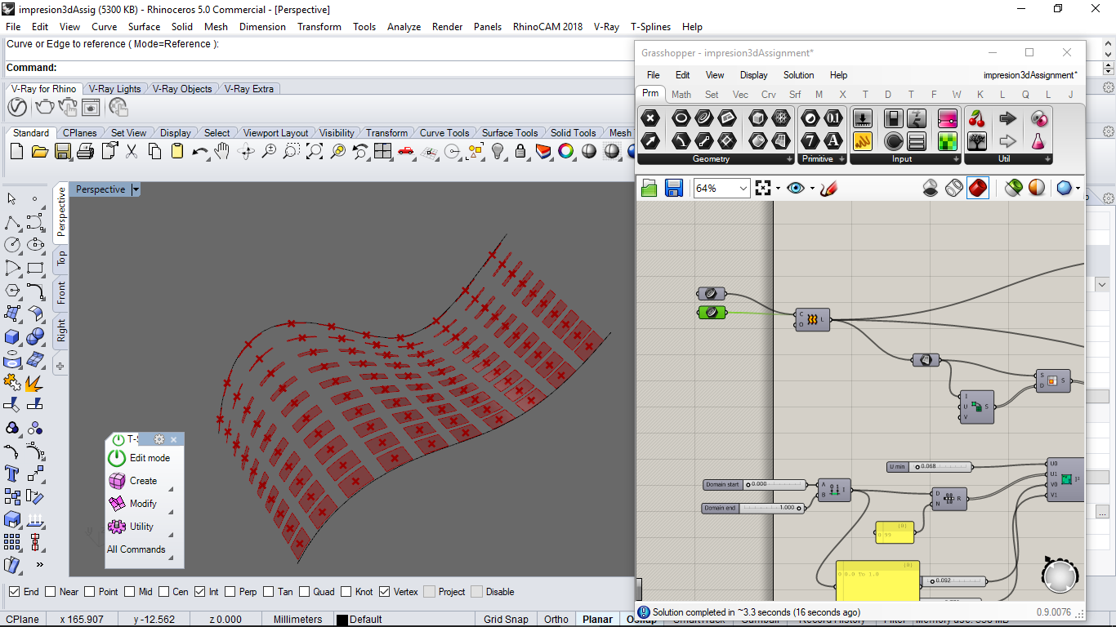Click T-Splines Utility button
This screenshot has width=1116, height=627.
(x=141, y=527)
